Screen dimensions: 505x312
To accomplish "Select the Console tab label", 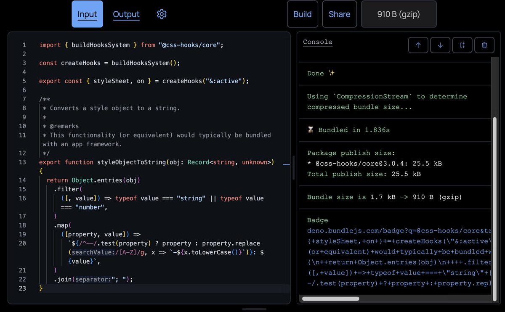I will pos(318,42).
